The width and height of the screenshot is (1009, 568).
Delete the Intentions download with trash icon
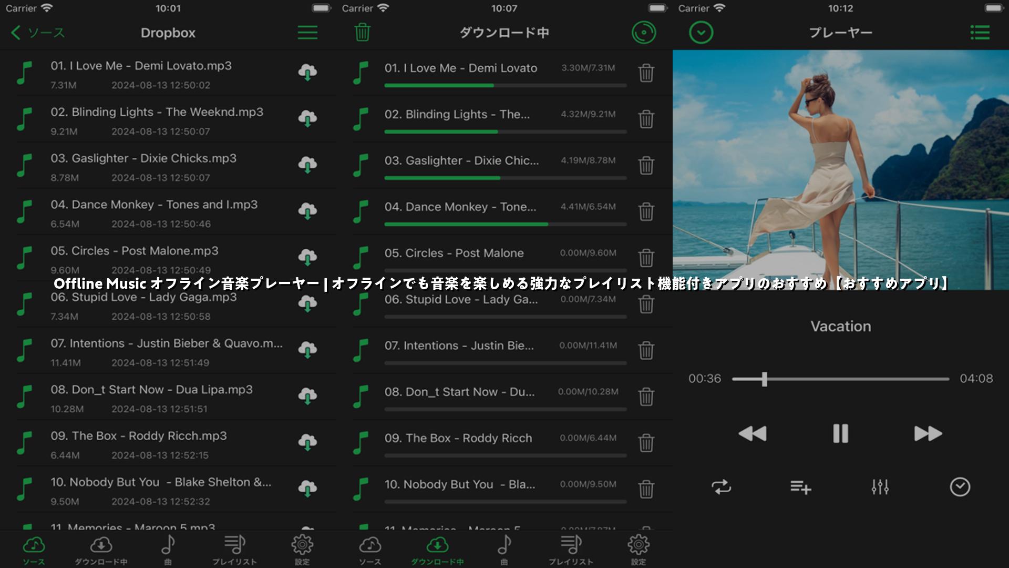pos(646,350)
